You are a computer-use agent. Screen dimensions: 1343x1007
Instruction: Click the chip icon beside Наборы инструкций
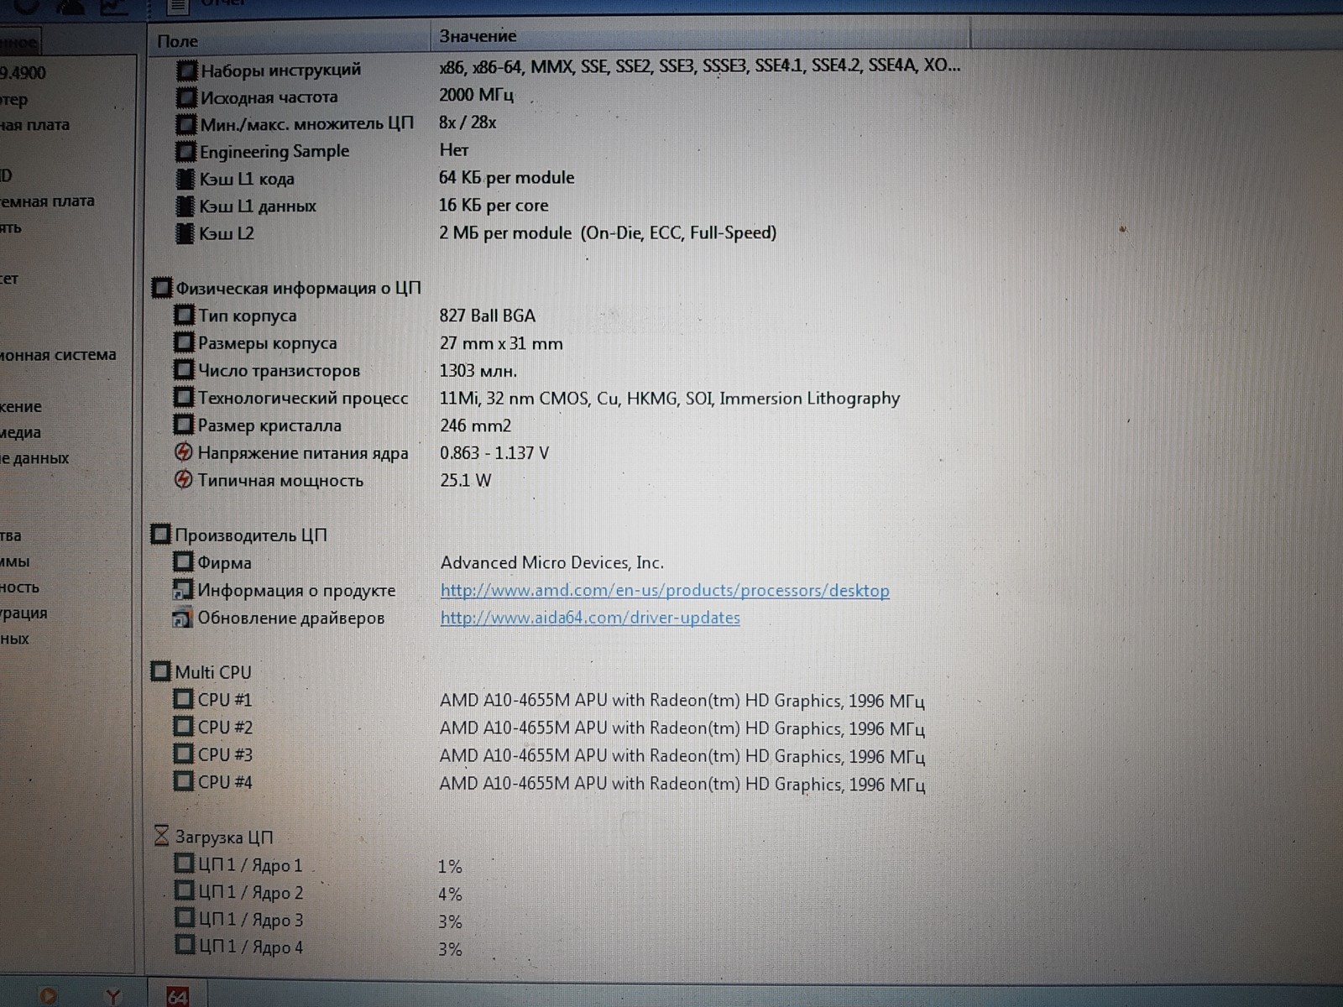(x=186, y=70)
